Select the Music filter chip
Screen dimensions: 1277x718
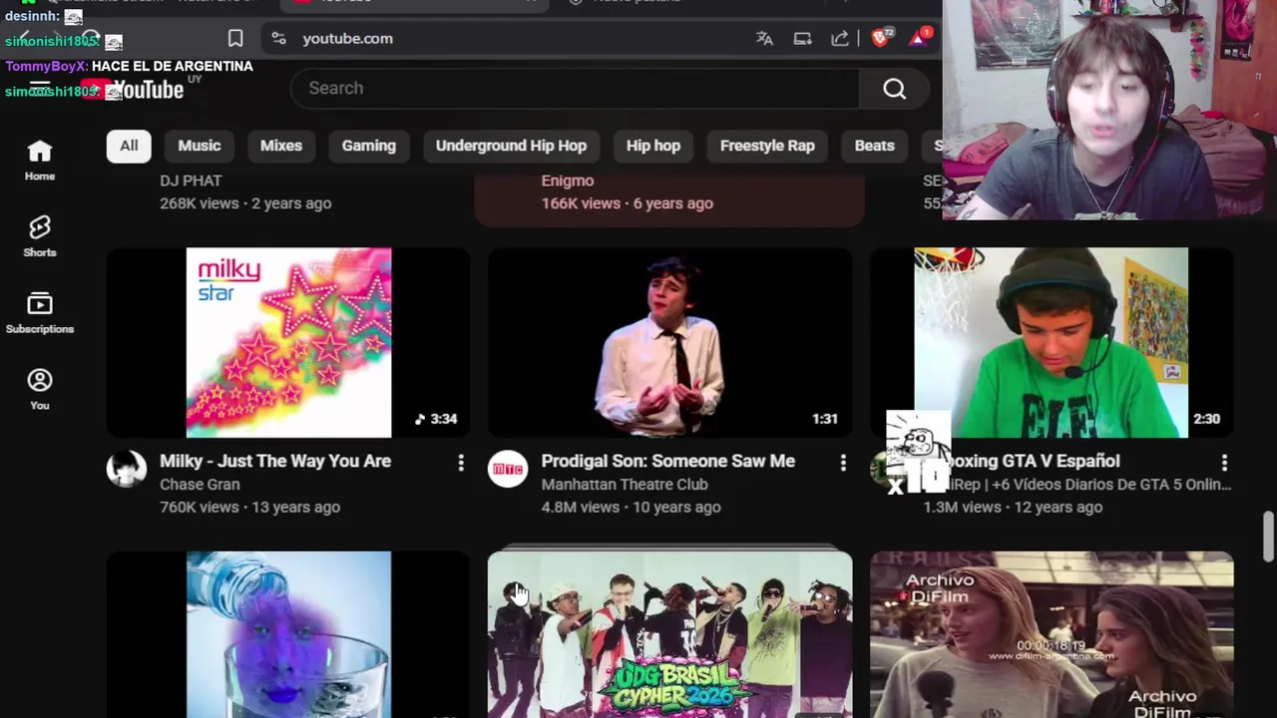(200, 146)
